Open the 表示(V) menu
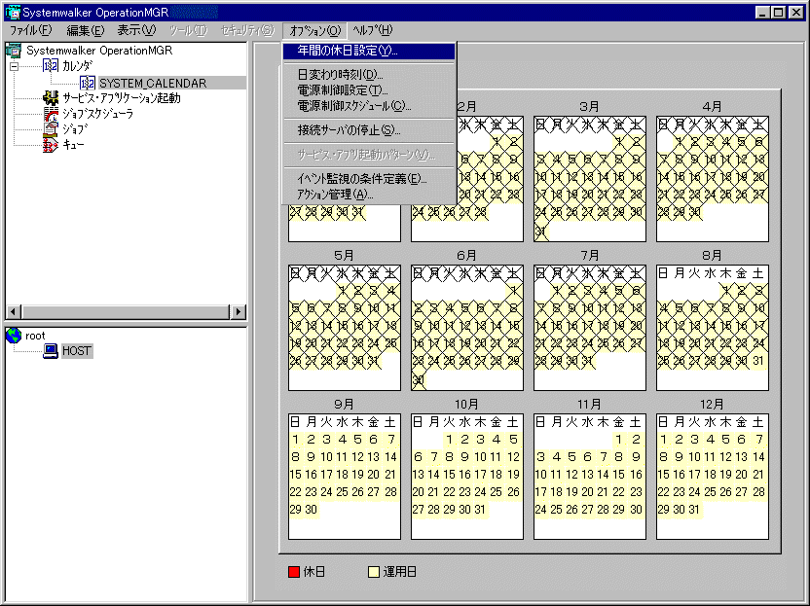This screenshot has height=606, width=810. click(x=136, y=30)
